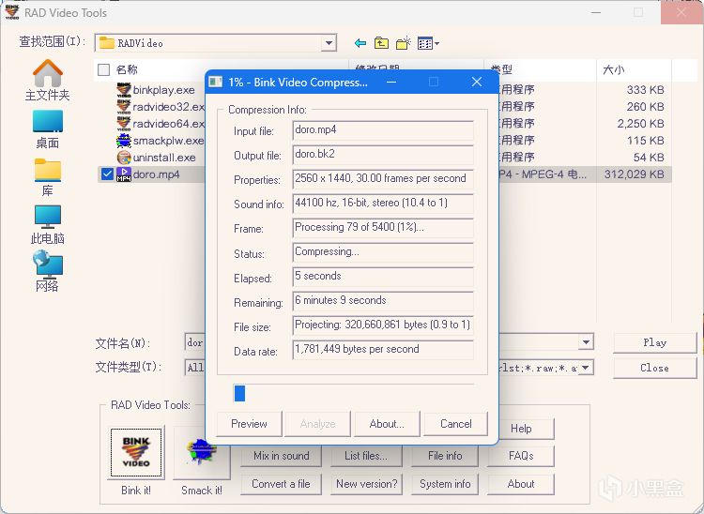704x514 pixels.
Task: Sort files by the 类型 column header
Action: pos(501,69)
